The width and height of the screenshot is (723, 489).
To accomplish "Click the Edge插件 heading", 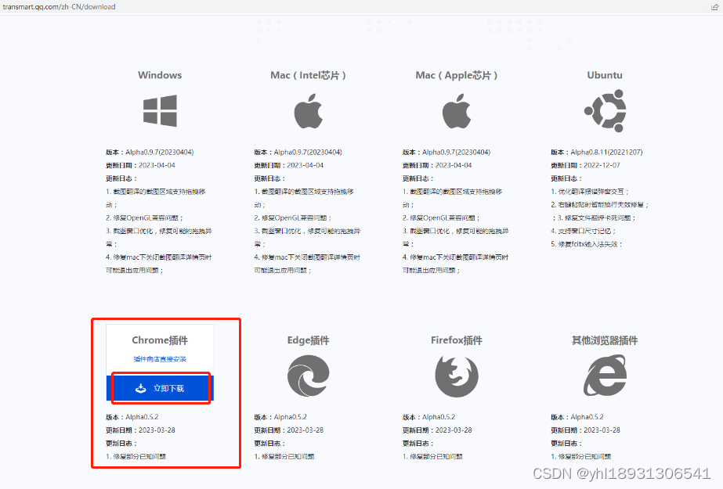I will tap(308, 340).
